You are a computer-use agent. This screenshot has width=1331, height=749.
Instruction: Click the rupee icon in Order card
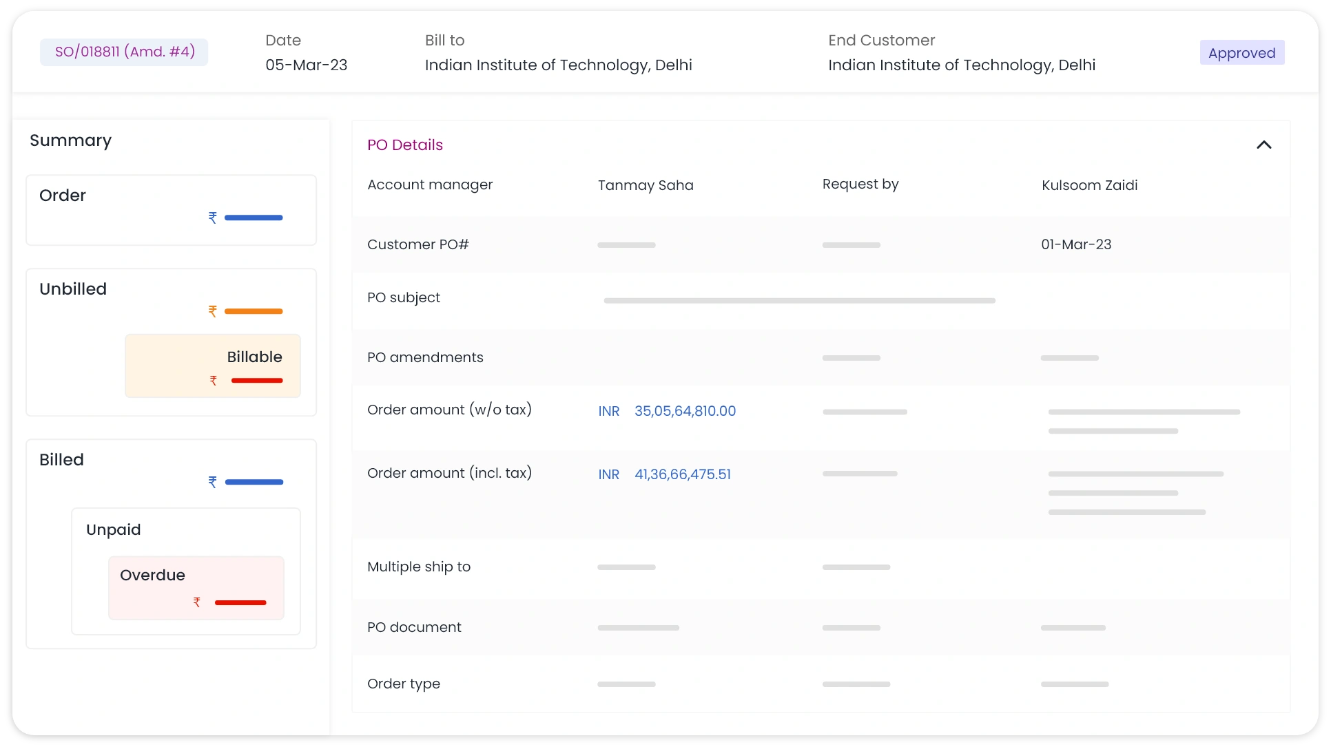(213, 218)
